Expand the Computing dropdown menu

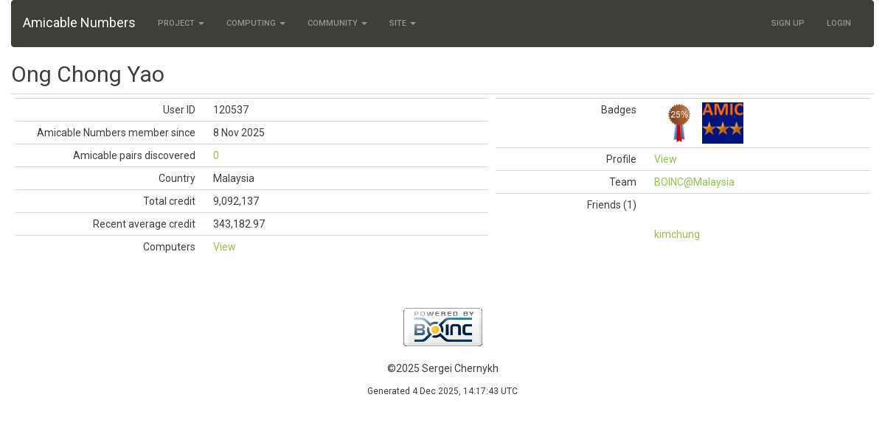coord(256,24)
